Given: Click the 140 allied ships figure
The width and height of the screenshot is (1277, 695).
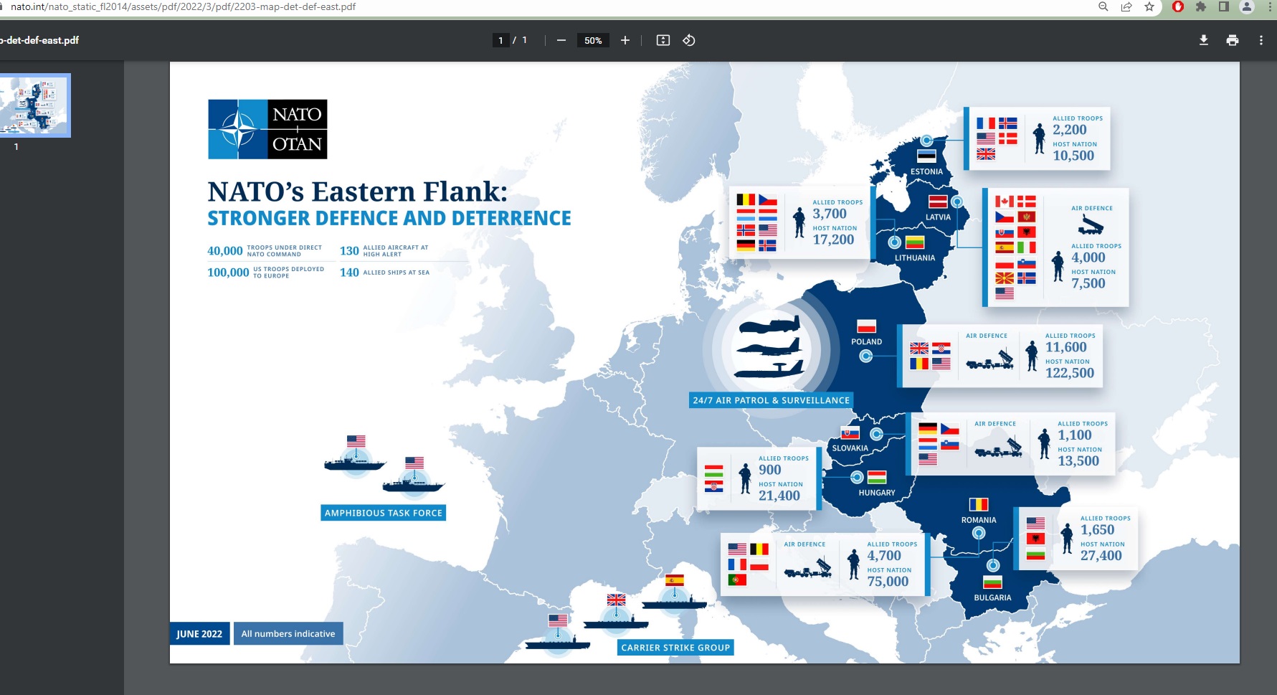Looking at the screenshot, I should point(349,273).
